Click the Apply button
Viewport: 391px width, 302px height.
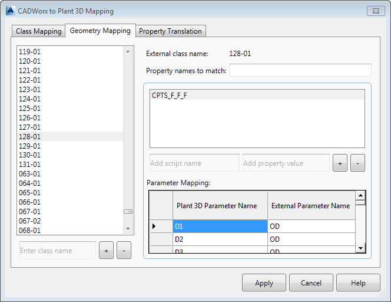click(x=264, y=283)
